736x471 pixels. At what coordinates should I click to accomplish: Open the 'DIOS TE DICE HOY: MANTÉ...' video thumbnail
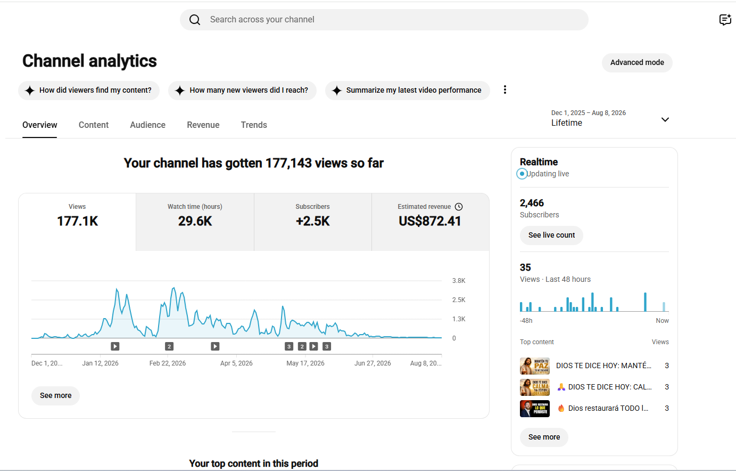[x=535, y=366]
